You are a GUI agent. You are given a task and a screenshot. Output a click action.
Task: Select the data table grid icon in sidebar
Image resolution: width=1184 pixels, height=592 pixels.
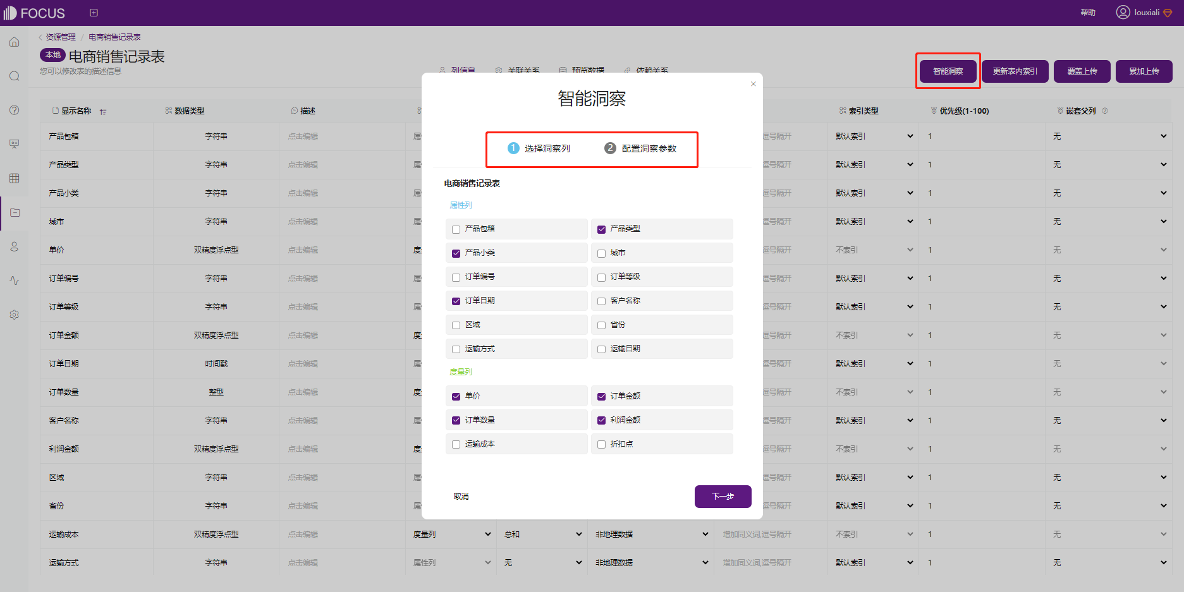tap(15, 178)
